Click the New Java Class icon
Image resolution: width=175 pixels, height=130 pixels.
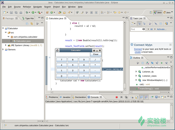pyautogui.click(x=52, y=12)
